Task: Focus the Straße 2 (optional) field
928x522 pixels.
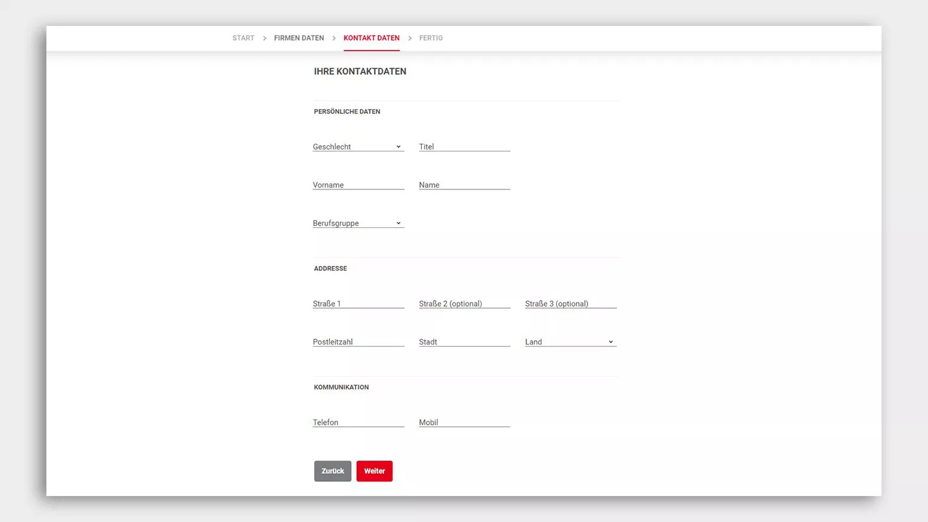Action: coord(465,304)
